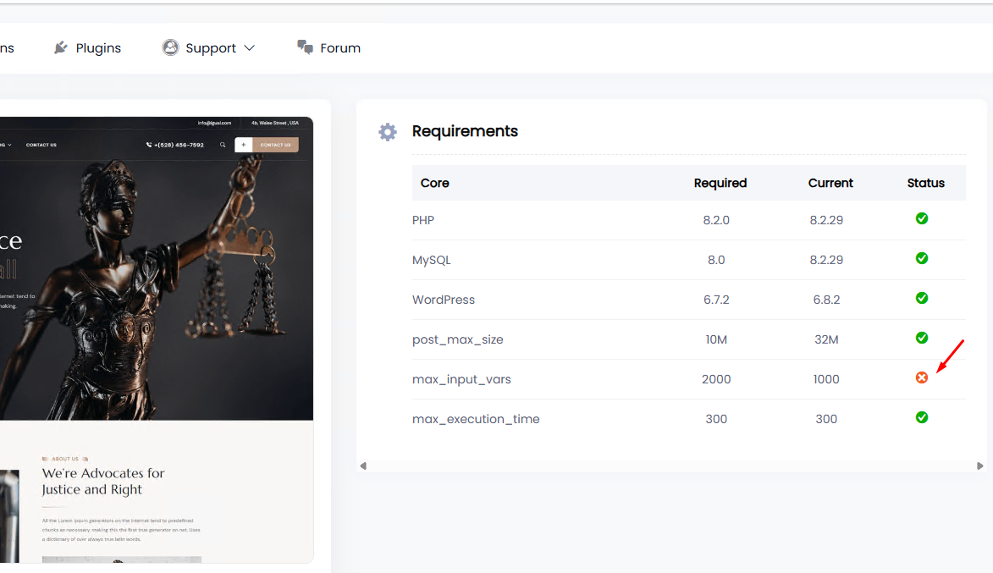Click left arrow of horizontal scrollbar
Screen dimensions: 993x573
(363, 466)
